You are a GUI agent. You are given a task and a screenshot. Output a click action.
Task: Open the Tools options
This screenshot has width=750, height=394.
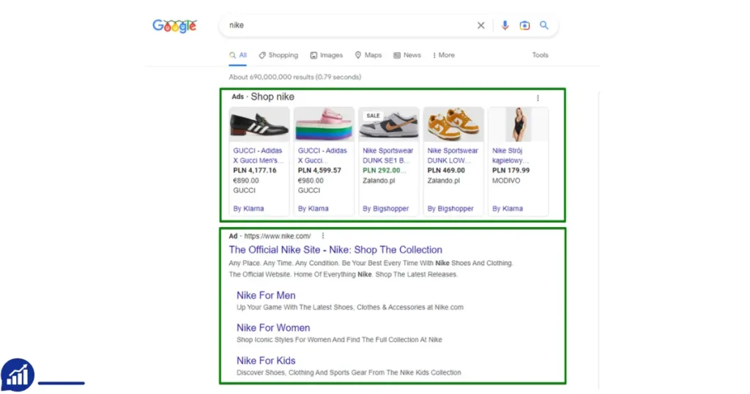click(540, 56)
